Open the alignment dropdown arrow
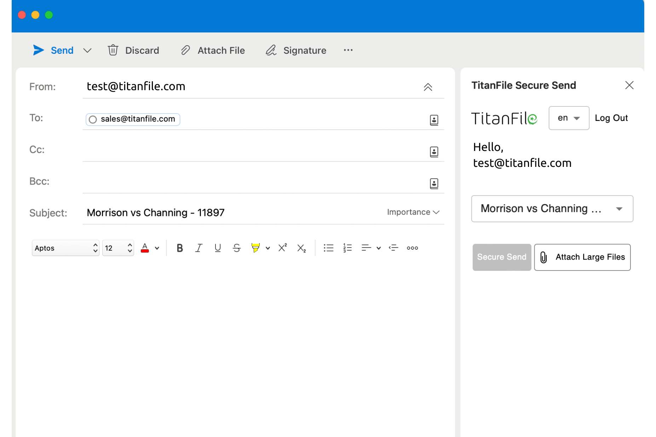This screenshot has height=437, width=656. (x=379, y=248)
